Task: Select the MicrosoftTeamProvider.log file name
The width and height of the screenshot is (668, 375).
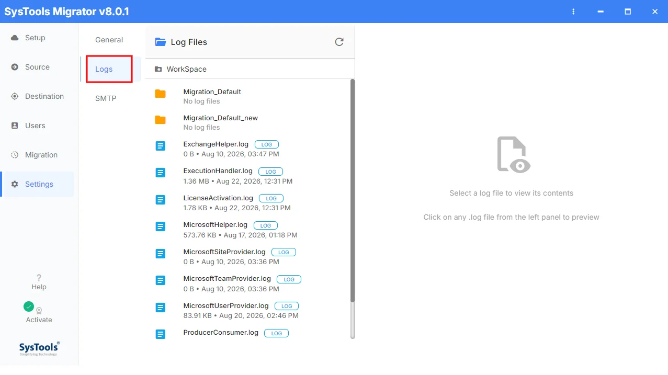Action: pos(227,278)
